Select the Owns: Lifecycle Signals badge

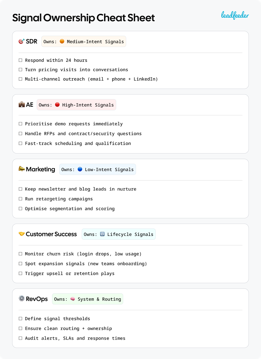coord(118,234)
